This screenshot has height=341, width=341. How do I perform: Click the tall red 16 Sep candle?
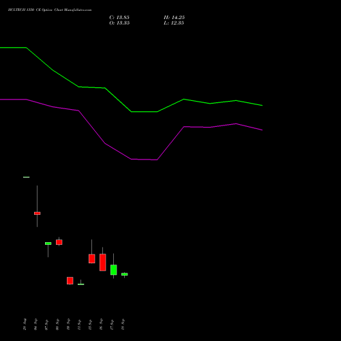tap(103, 263)
